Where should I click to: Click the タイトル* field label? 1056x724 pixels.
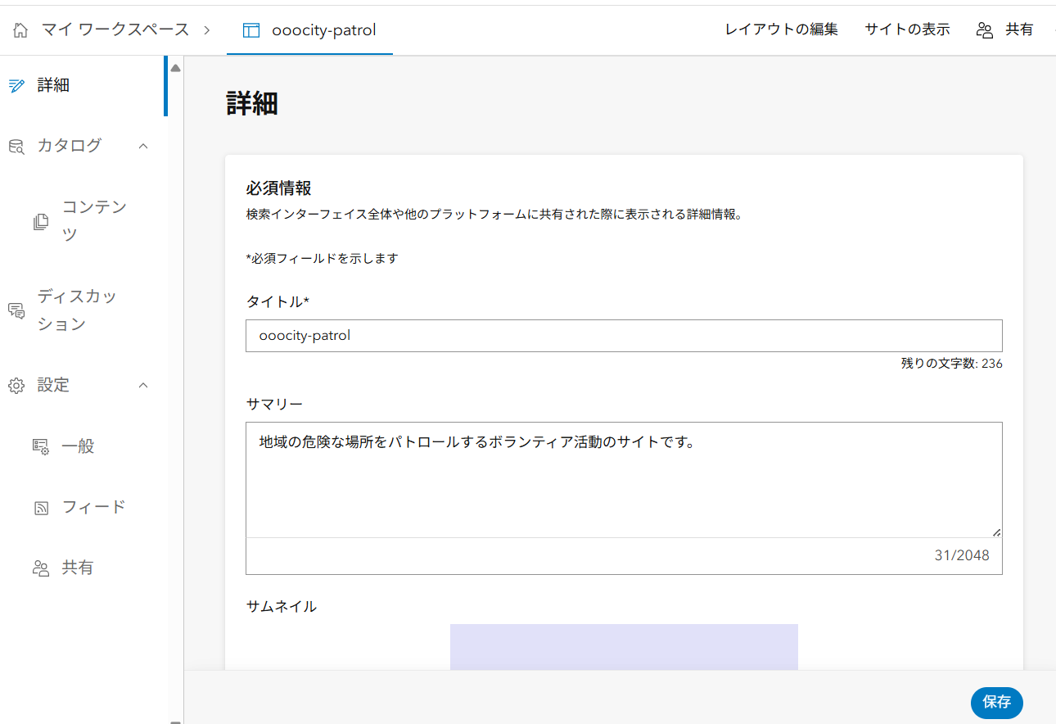coord(278,302)
